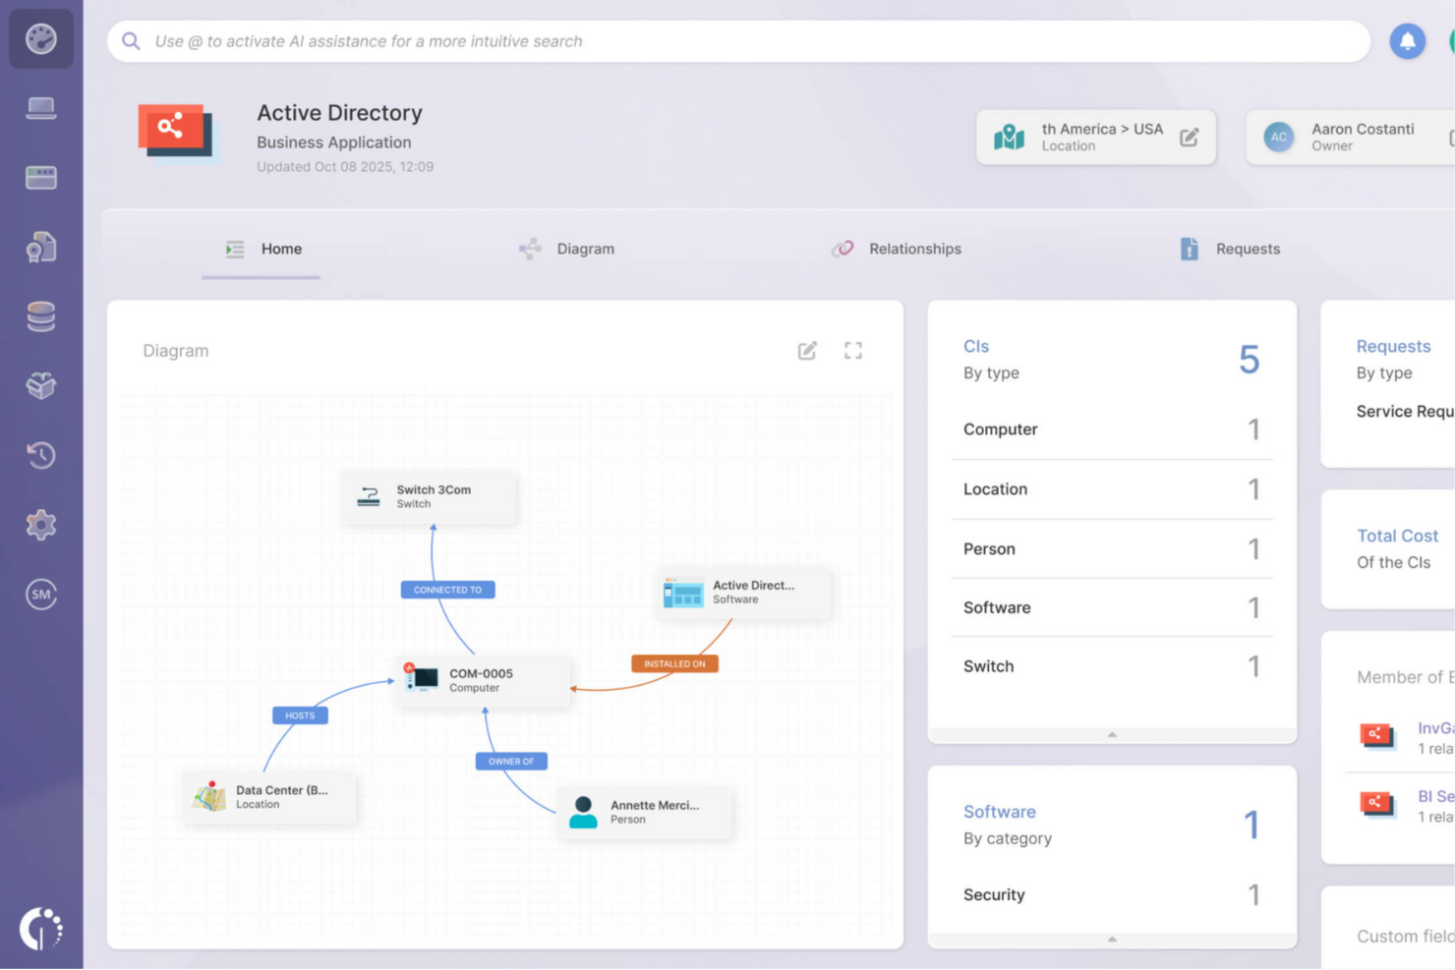Click the search magnifier icon
Viewport: 1455px width, 970px height.
(x=131, y=41)
